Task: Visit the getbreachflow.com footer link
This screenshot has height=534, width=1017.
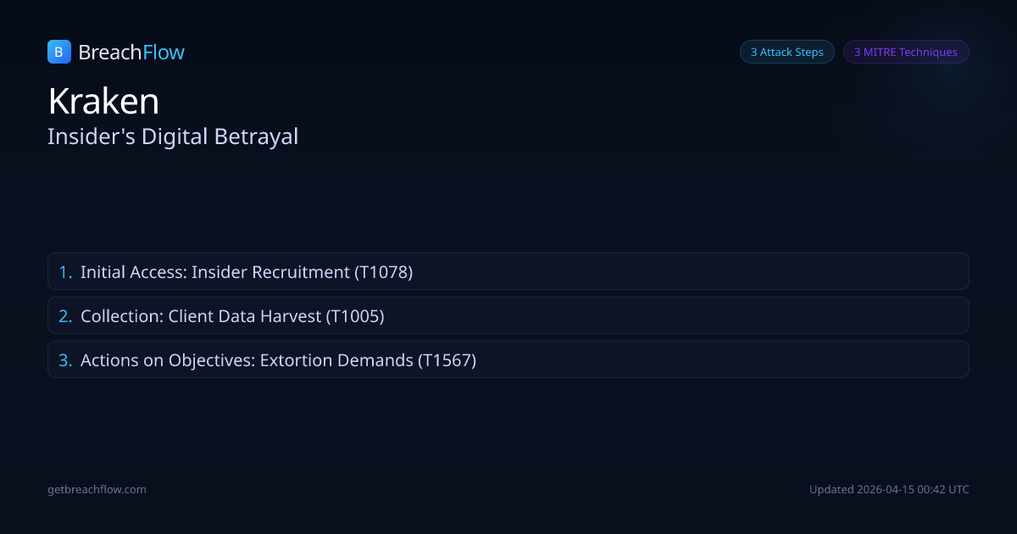Action: [97, 489]
